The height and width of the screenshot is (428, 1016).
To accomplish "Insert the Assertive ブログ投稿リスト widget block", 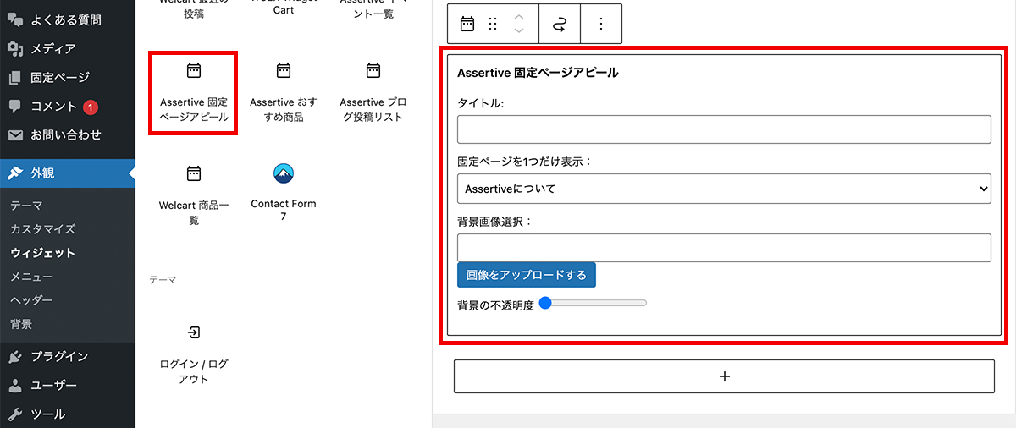I will point(373,93).
